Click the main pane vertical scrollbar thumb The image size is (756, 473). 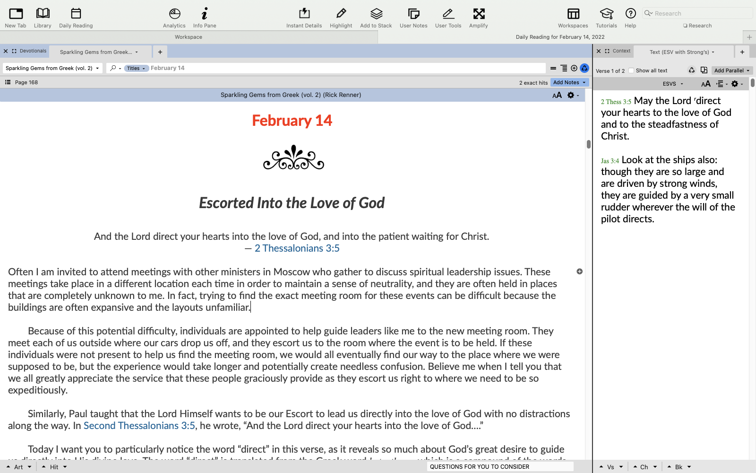tap(589, 144)
